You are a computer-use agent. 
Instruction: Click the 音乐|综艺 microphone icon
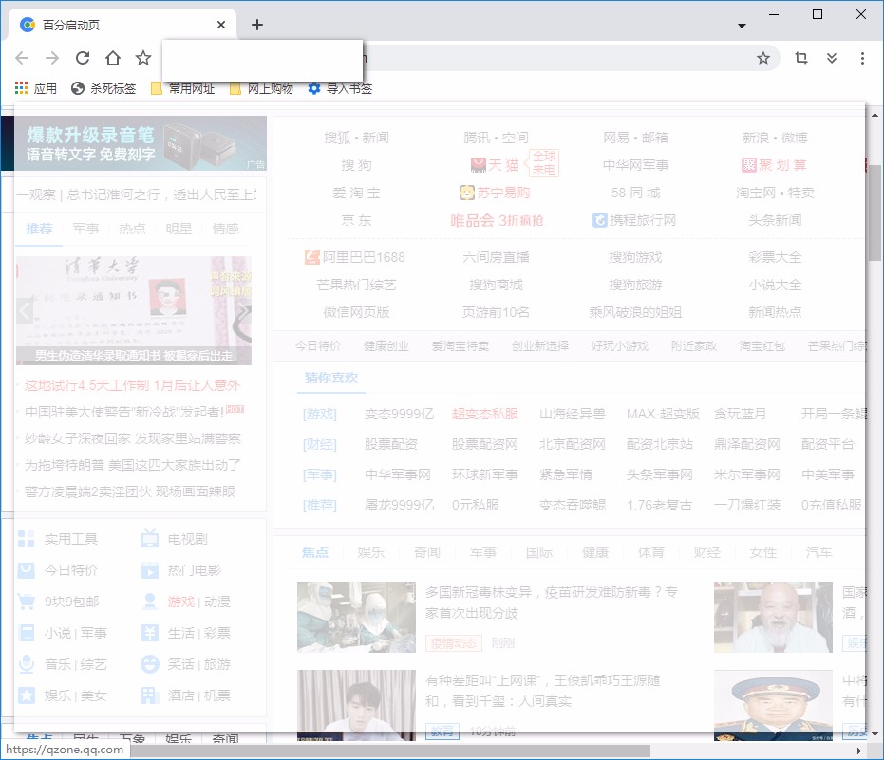26,664
